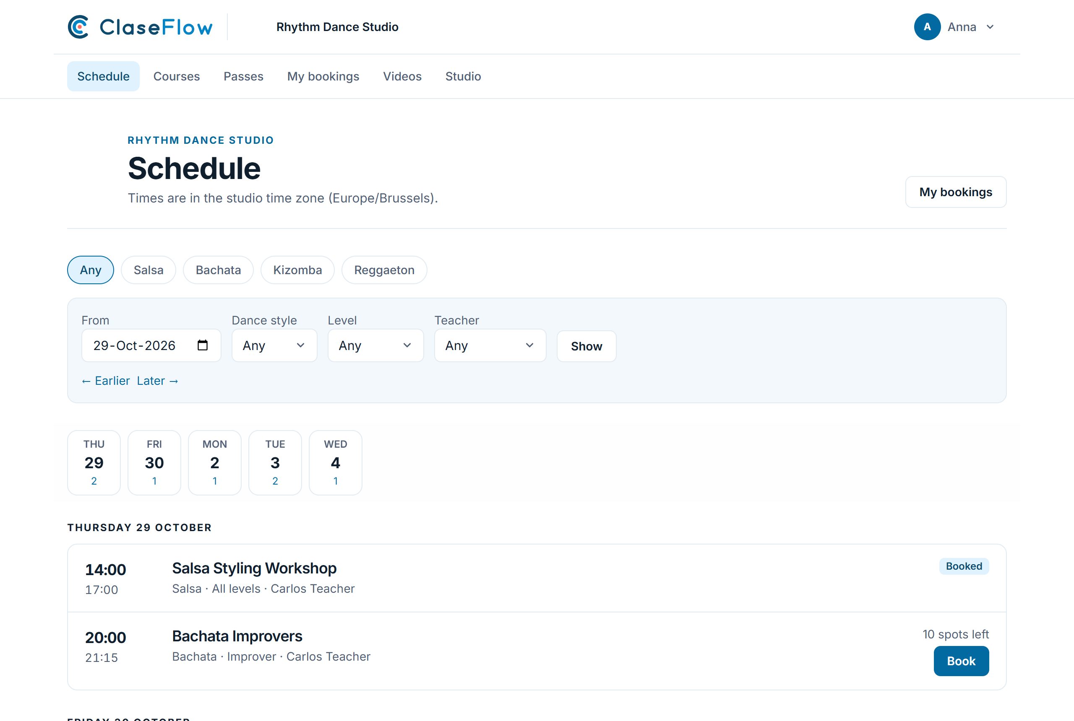The image size is (1074, 721).
Task: Open the Level dropdown
Action: point(375,345)
